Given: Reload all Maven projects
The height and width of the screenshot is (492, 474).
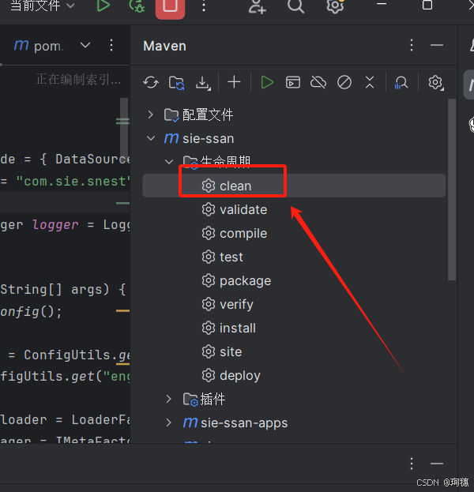Looking at the screenshot, I should (x=151, y=82).
